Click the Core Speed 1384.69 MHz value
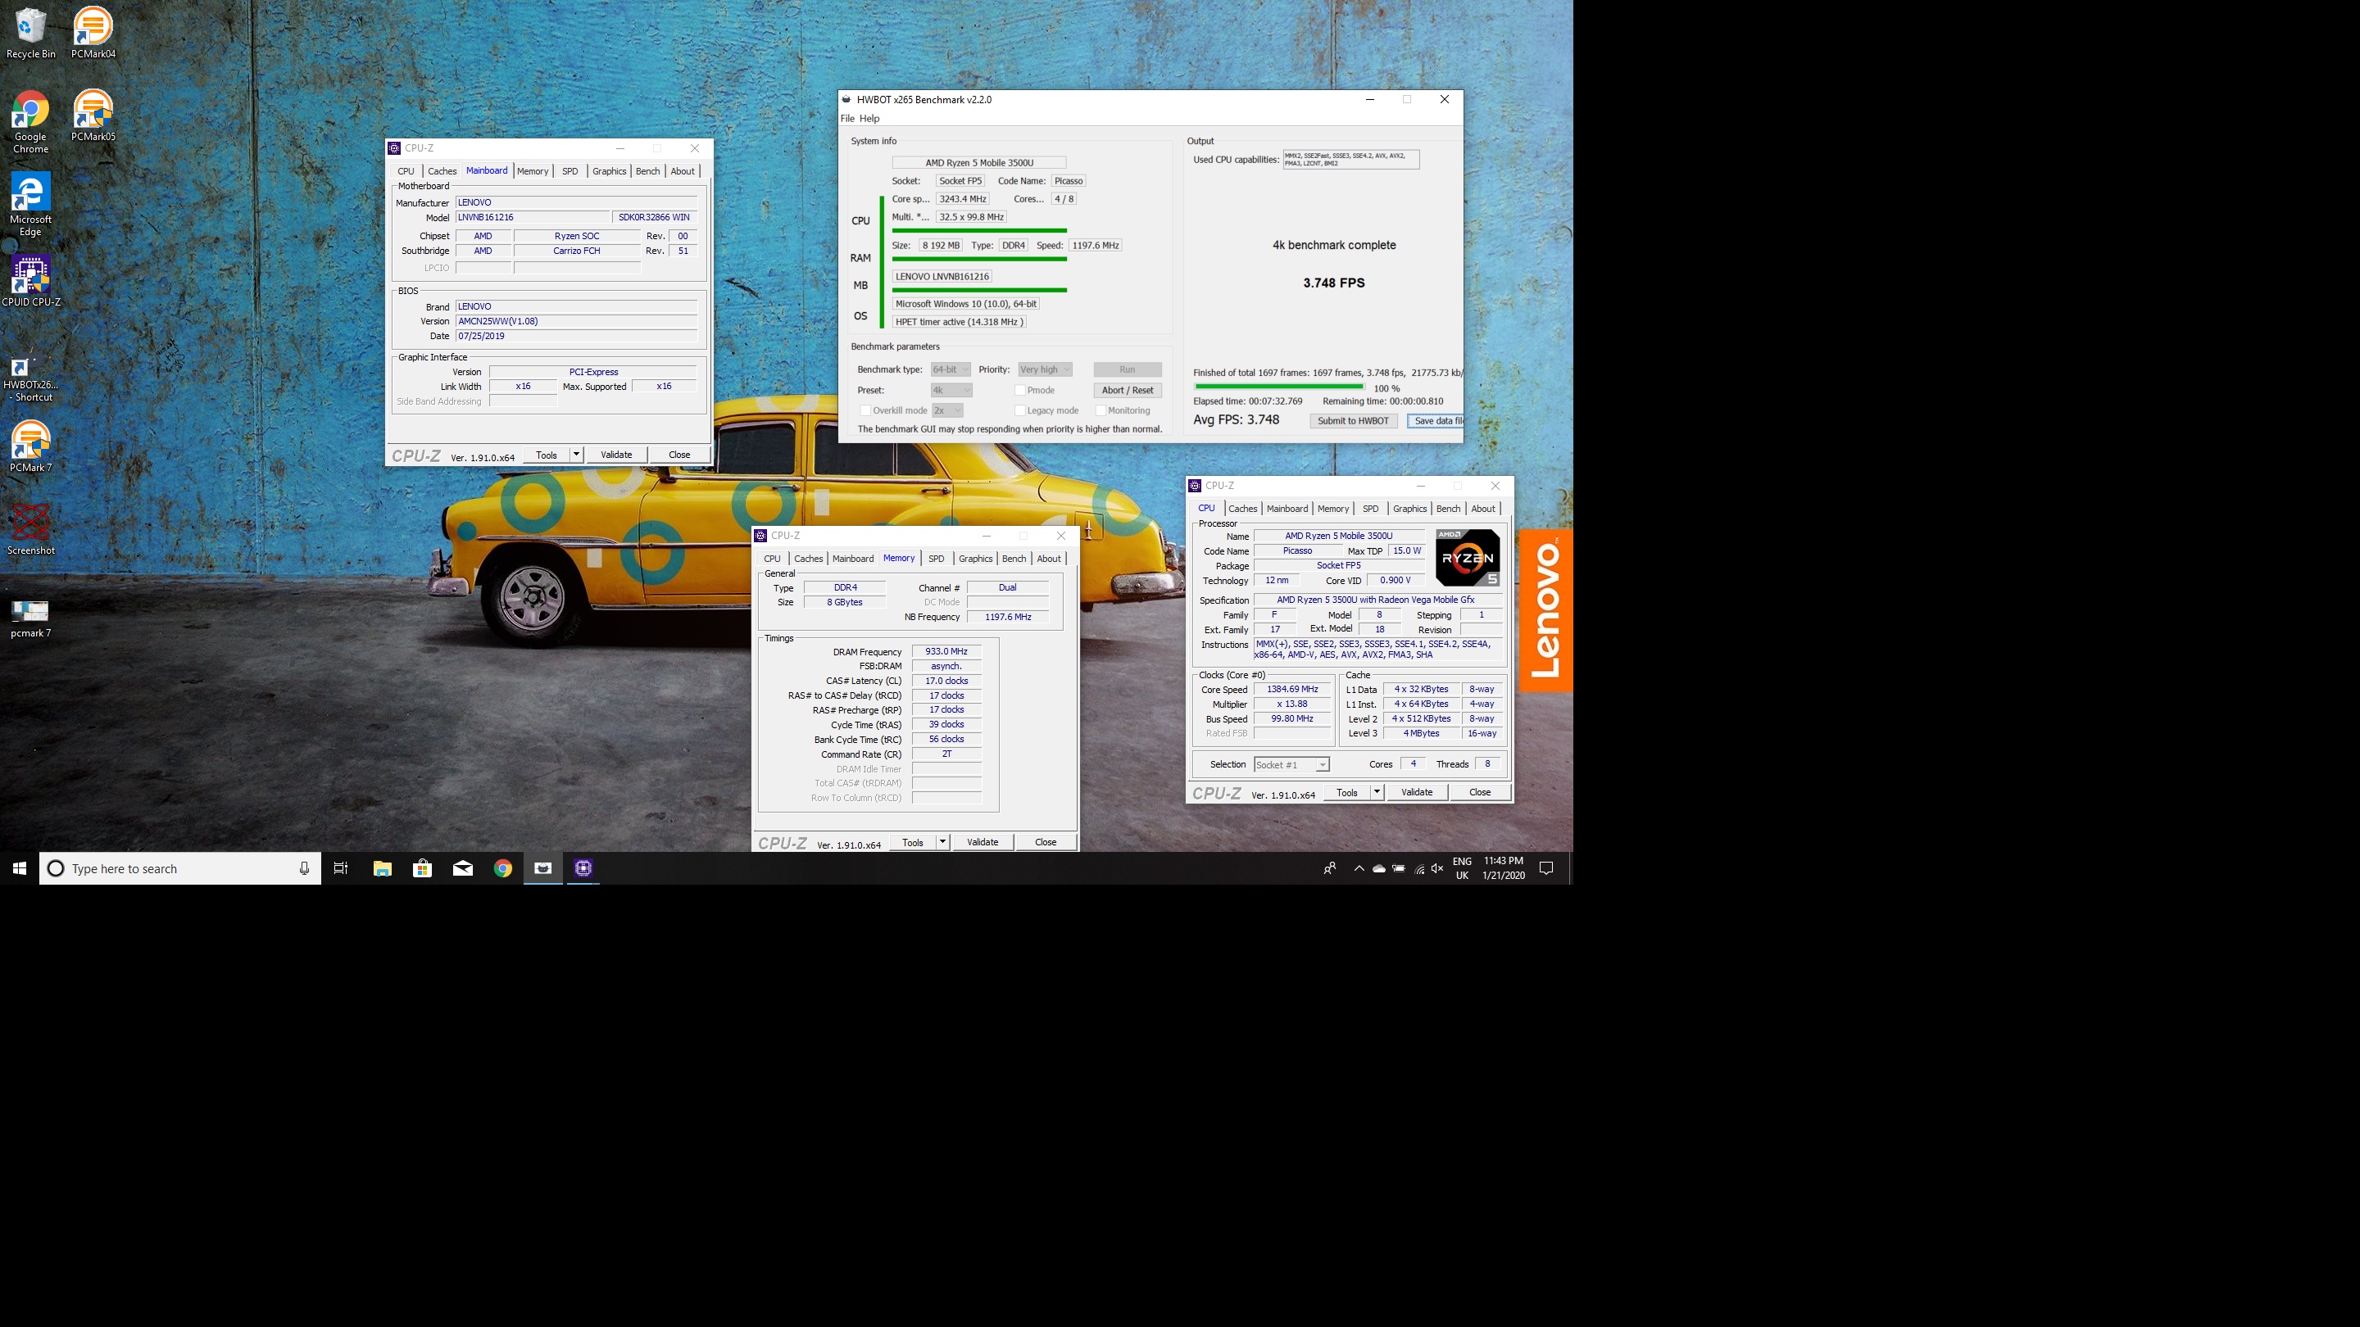2360x1327 pixels. [1291, 690]
